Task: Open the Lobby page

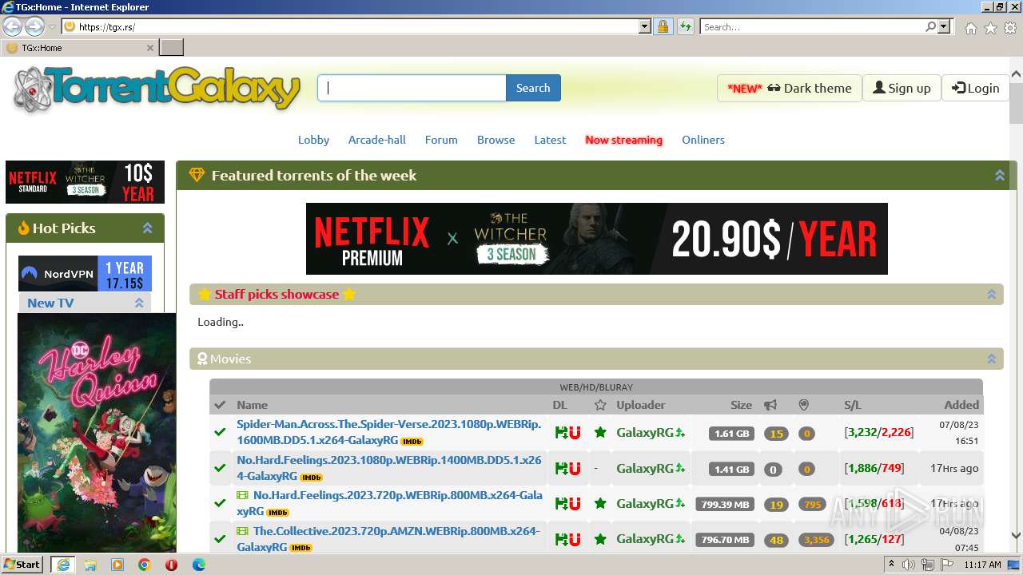Action: (313, 140)
